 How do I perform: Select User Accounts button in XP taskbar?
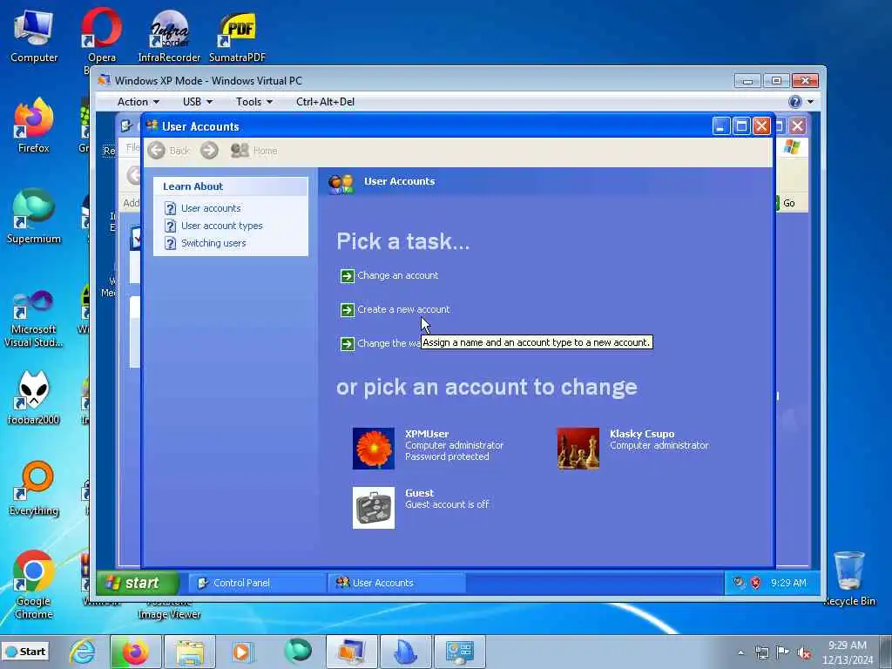point(397,583)
